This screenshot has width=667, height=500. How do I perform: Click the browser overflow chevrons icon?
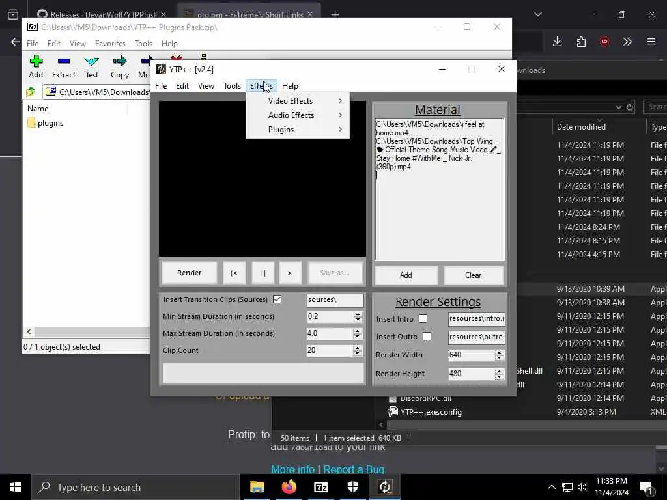[x=627, y=42]
